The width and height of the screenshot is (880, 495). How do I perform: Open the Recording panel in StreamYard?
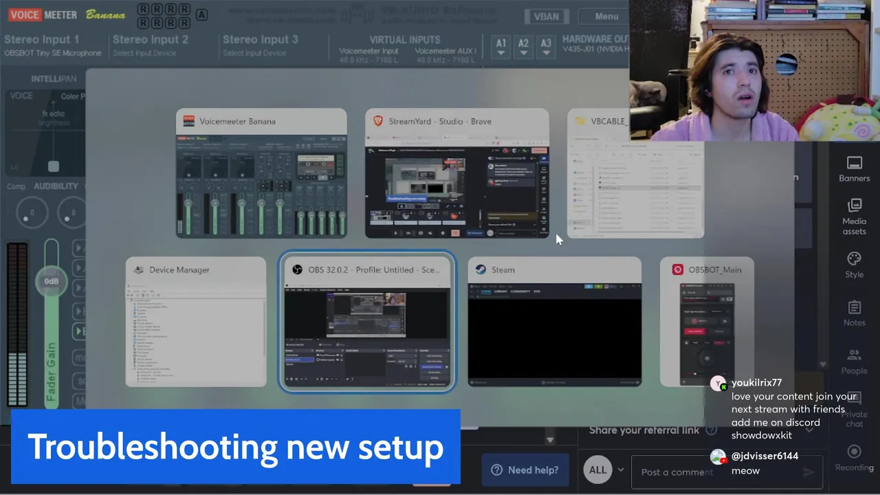tap(854, 458)
